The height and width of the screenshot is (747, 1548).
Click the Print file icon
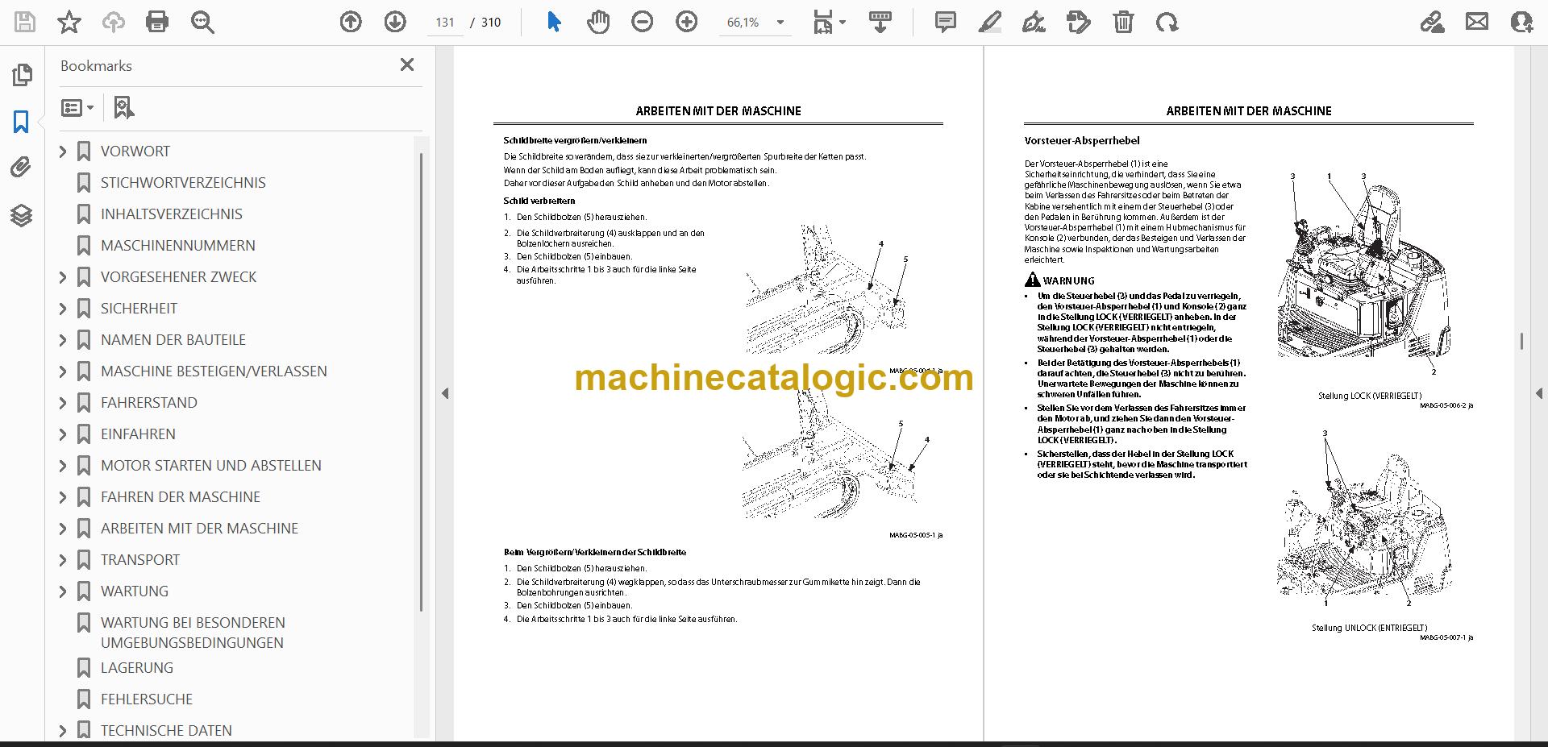[157, 22]
